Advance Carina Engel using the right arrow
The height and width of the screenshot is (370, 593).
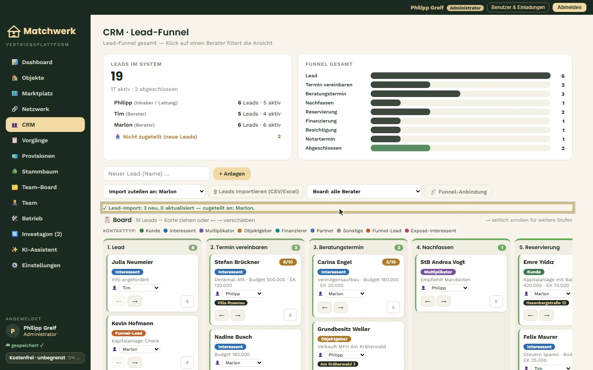(341, 307)
